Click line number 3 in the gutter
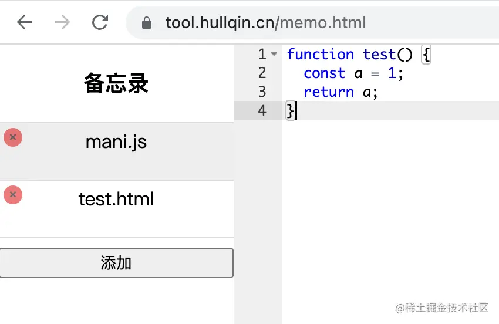 pyautogui.click(x=262, y=92)
